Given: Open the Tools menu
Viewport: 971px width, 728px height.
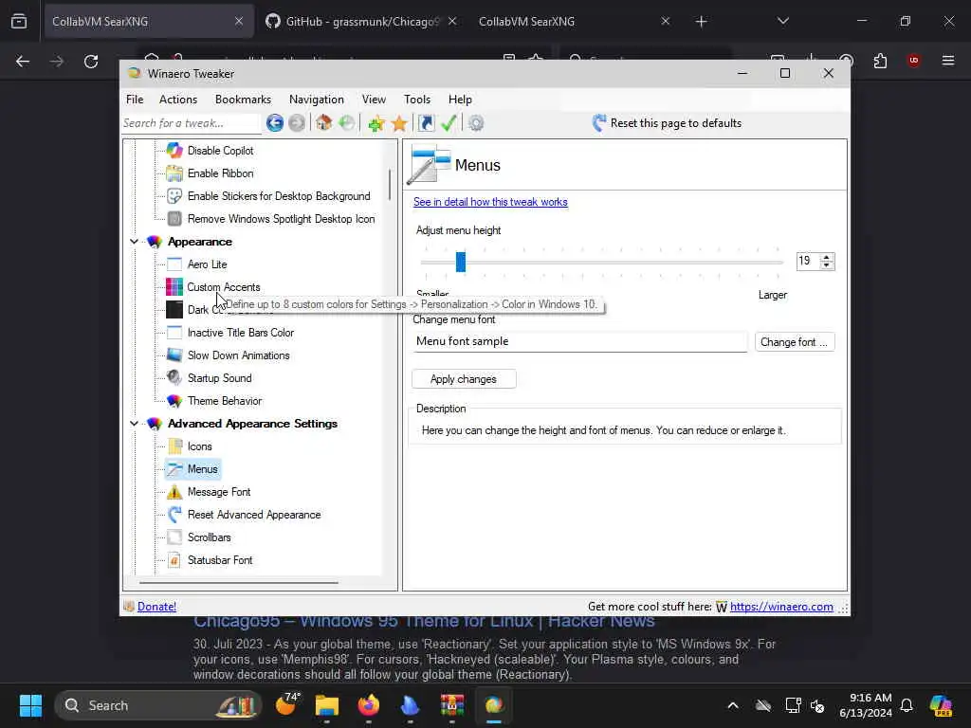Looking at the screenshot, I should [x=417, y=100].
